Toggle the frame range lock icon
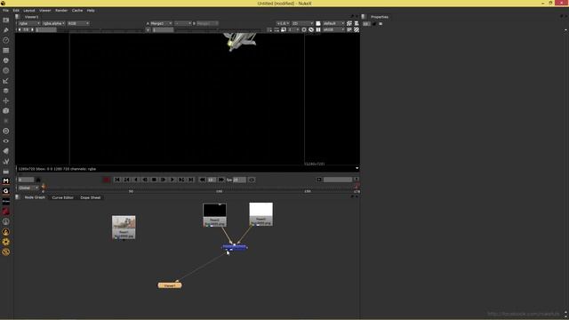The height and width of the screenshot is (320, 569). coord(357,180)
